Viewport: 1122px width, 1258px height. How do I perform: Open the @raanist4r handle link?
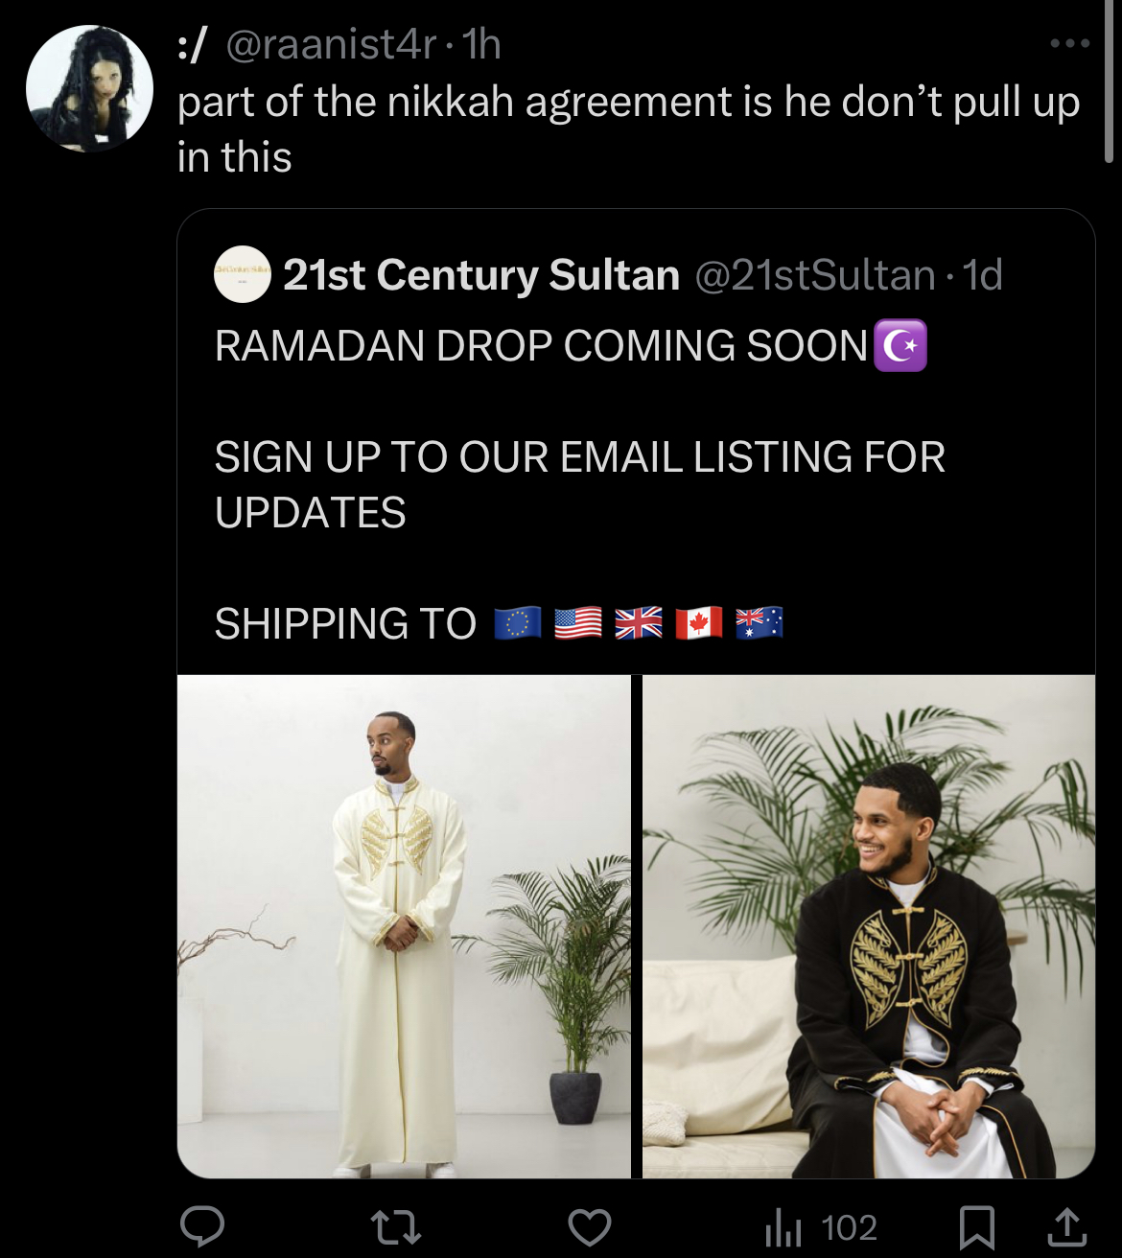click(x=331, y=44)
